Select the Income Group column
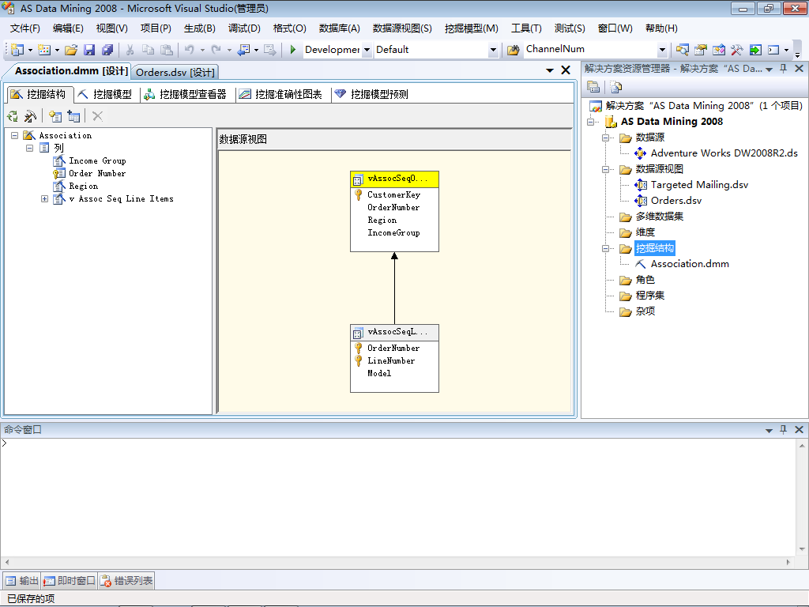The width and height of the screenshot is (809, 607). coord(97,161)
